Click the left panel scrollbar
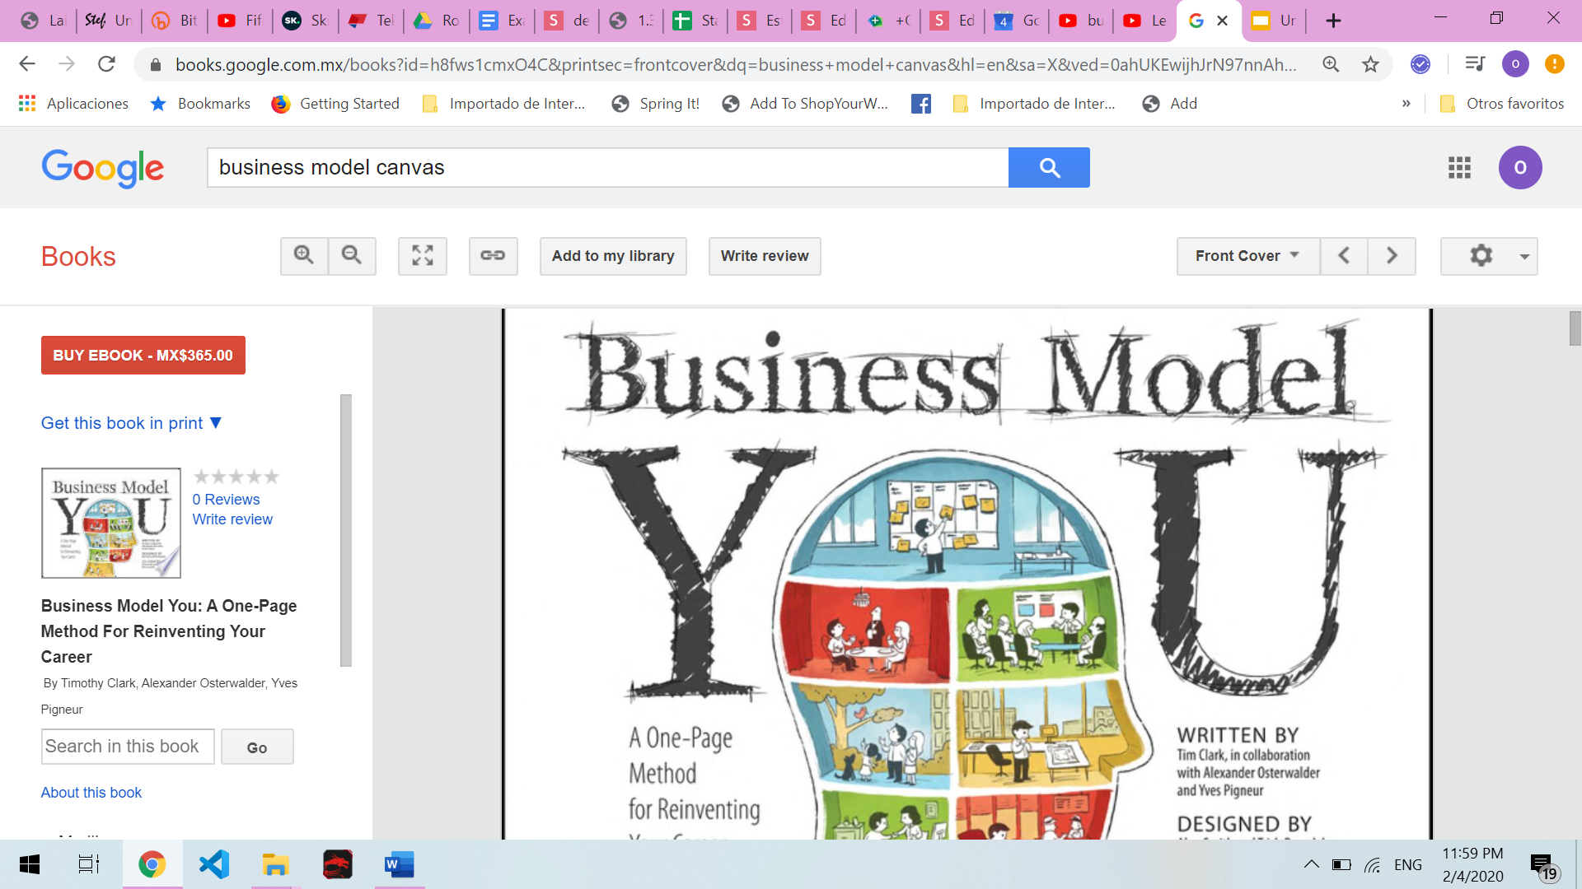Viewport: 1582px width, 889px height. point(346,530)
